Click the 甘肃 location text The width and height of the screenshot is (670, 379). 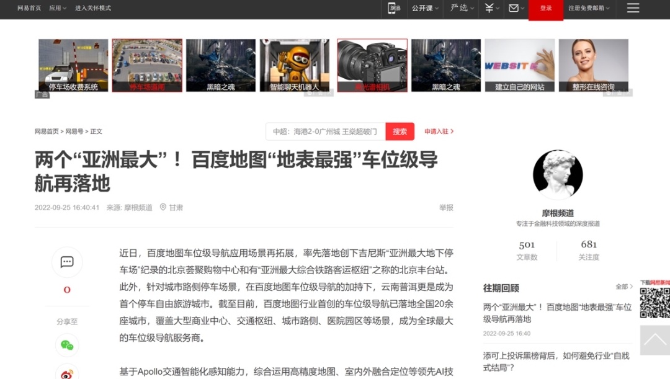(x=176, y=208)
